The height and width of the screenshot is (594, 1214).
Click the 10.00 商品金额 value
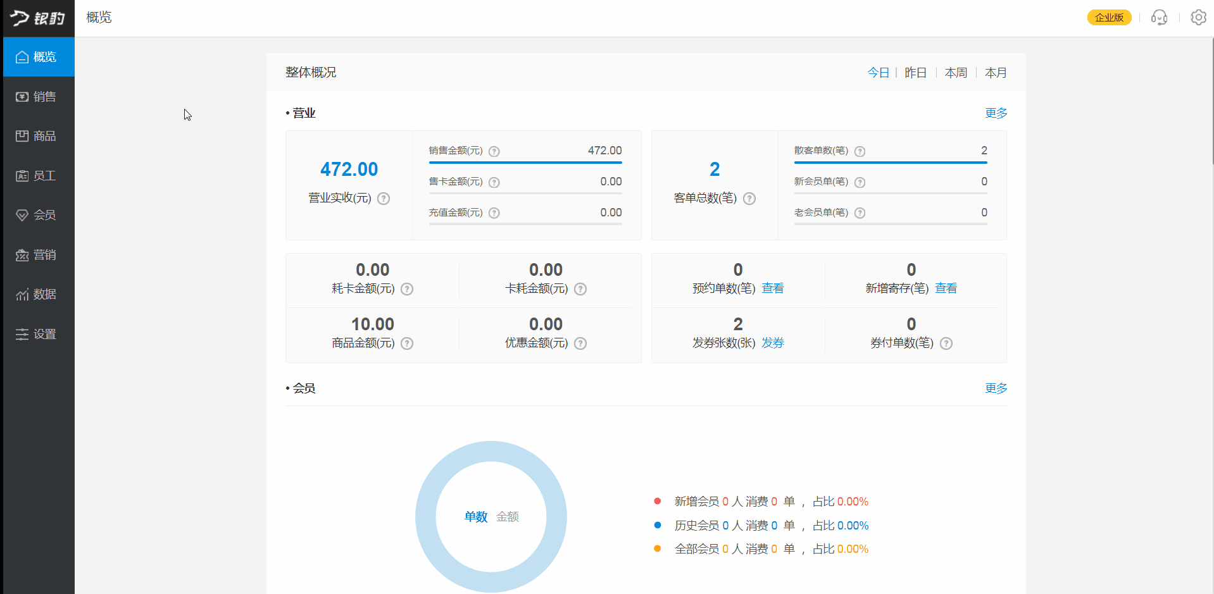click(373, 325)
